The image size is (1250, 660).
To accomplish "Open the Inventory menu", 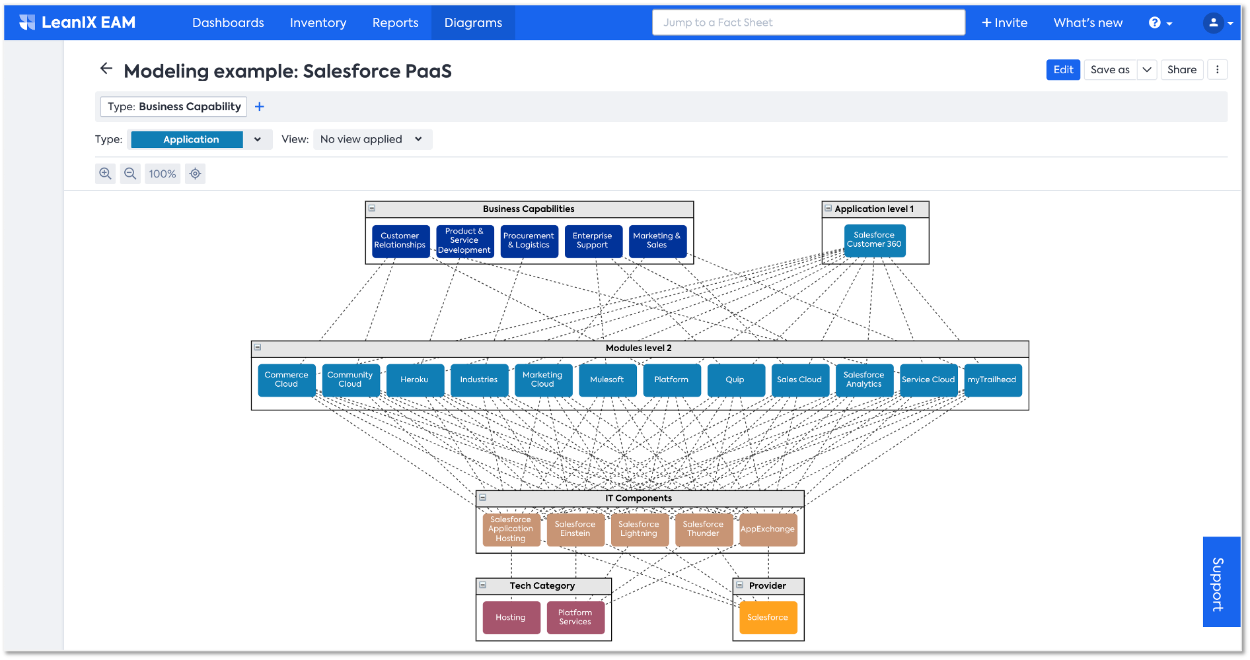I will coord(318,22).
